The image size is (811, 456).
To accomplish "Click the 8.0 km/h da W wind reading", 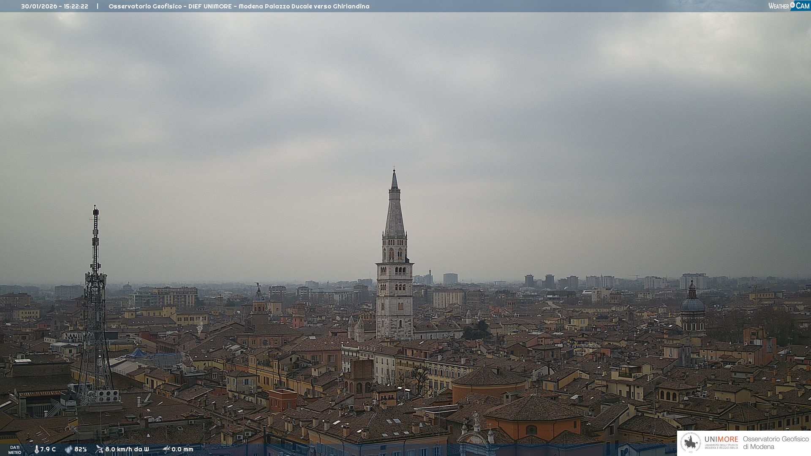I will pos(127,449).
